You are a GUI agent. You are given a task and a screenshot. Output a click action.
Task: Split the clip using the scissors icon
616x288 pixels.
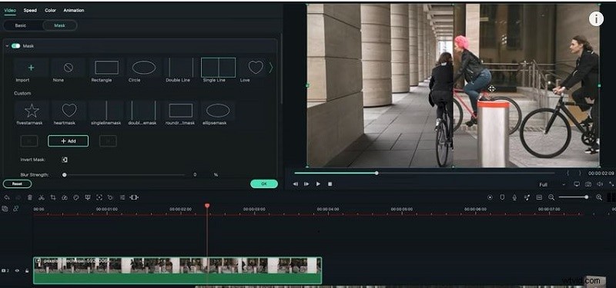[x=42, y=197]
